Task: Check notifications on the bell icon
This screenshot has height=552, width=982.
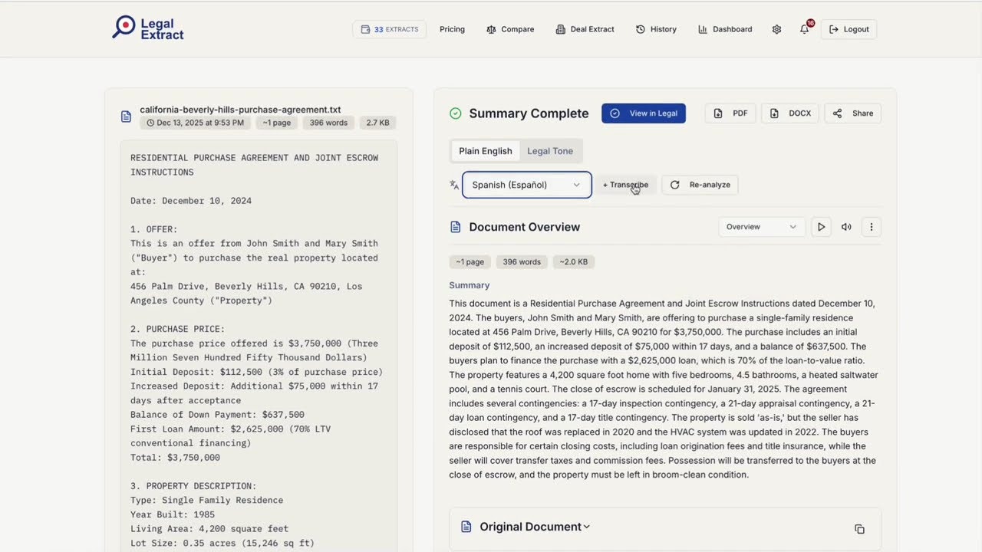Action: 803,29
